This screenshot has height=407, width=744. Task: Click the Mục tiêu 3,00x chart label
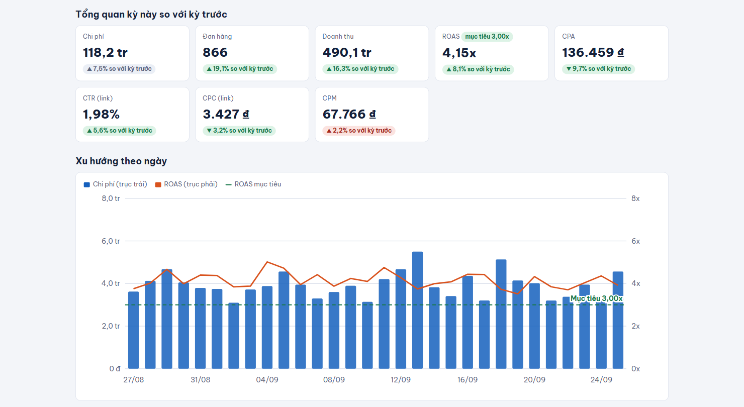(x=596, y=298)
